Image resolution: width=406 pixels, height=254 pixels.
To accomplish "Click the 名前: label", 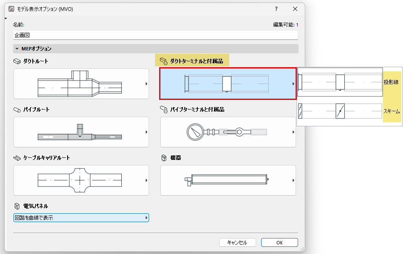I will [x=18, y=25].
